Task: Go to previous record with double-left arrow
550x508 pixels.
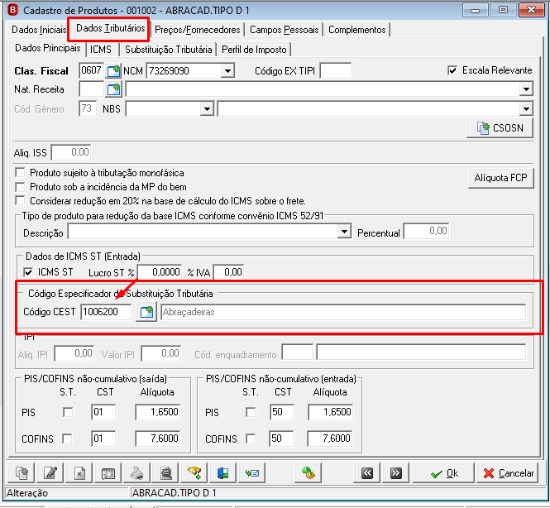Action: pyautogui.click(x=367, y=473)
